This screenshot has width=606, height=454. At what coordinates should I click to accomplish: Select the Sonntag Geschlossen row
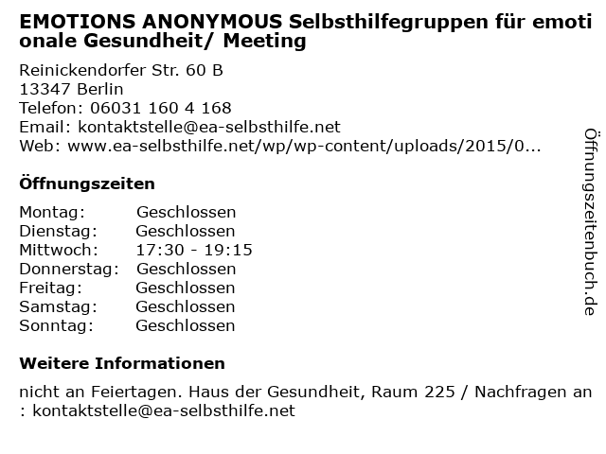pyautogui.click(x=127, y=325)
